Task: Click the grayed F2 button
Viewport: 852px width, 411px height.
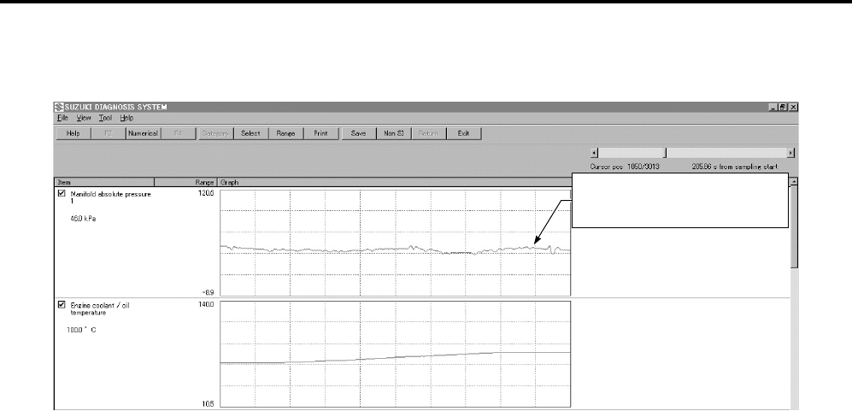Action: [108, 134]
